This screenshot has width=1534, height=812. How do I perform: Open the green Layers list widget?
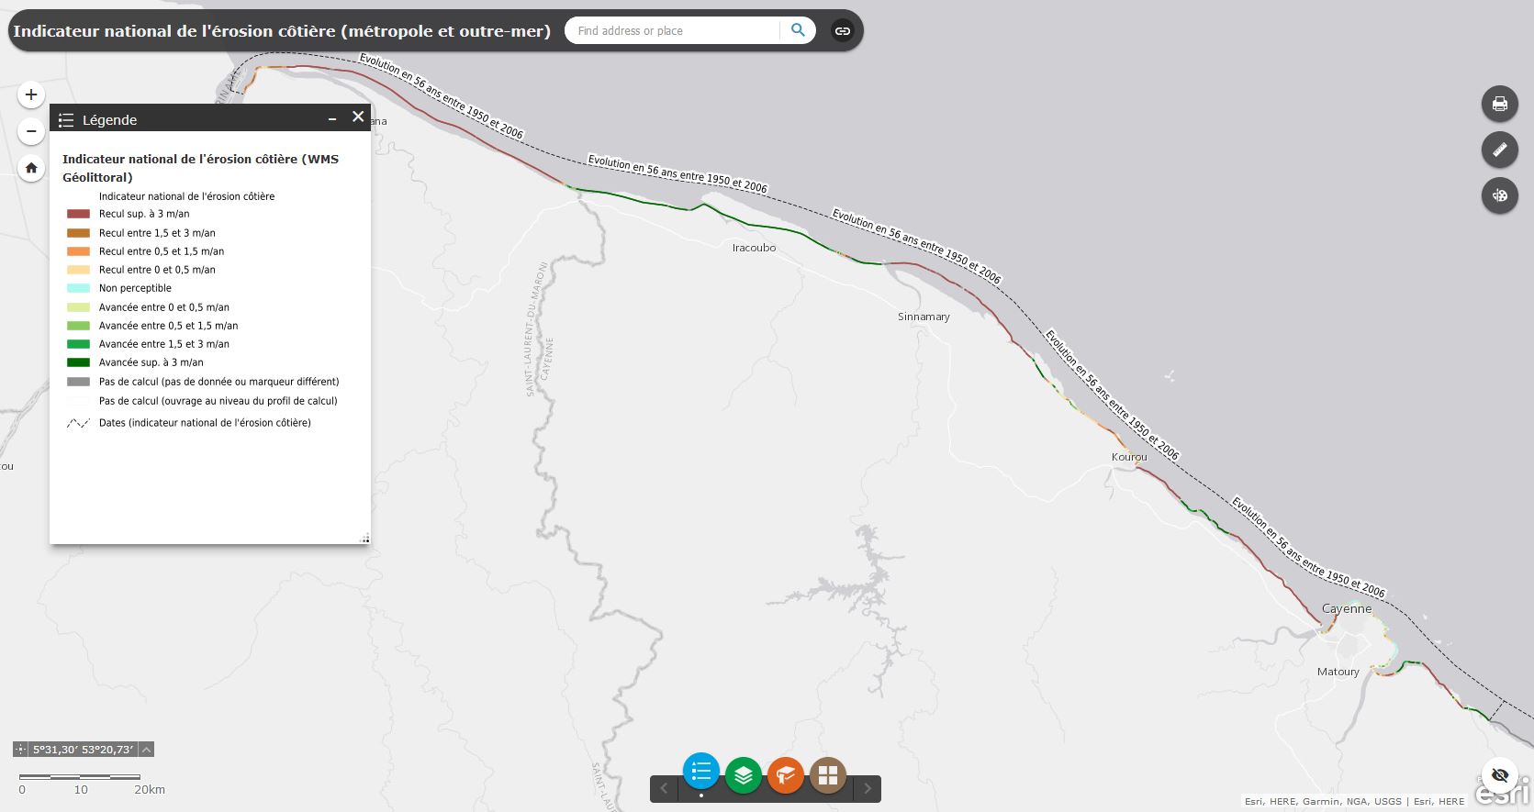743,775
